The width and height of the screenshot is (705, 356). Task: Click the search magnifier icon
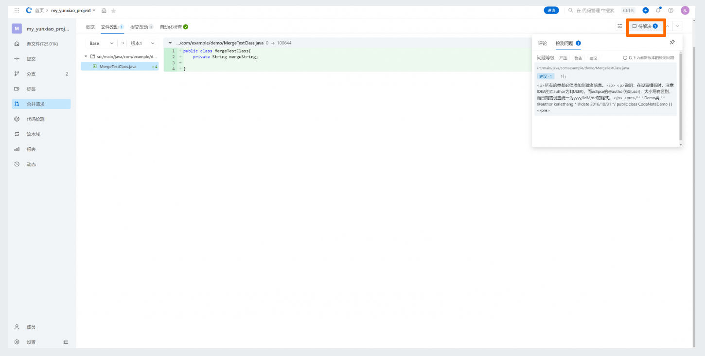(571, 10)
